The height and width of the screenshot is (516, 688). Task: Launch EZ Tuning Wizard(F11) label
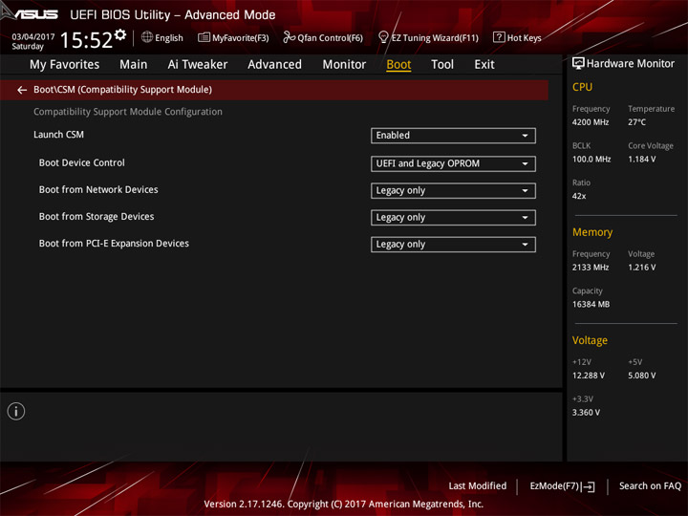435,38
